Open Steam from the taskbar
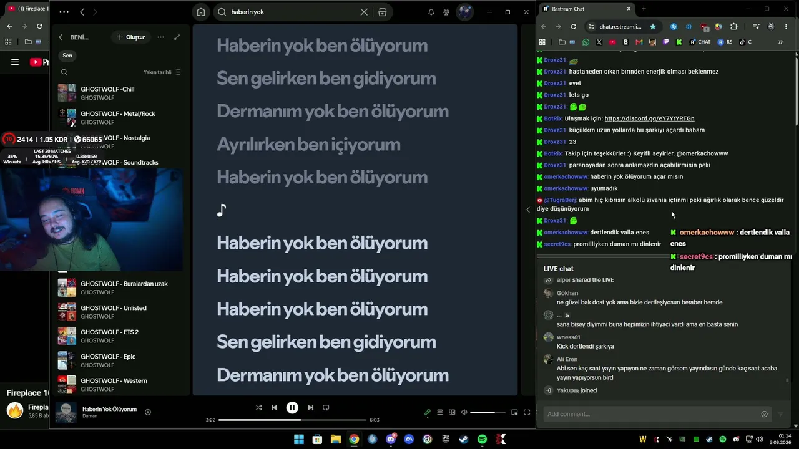 point(464,439)
